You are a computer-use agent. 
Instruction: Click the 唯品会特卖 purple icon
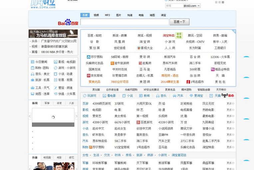click(x=212, y=69)
